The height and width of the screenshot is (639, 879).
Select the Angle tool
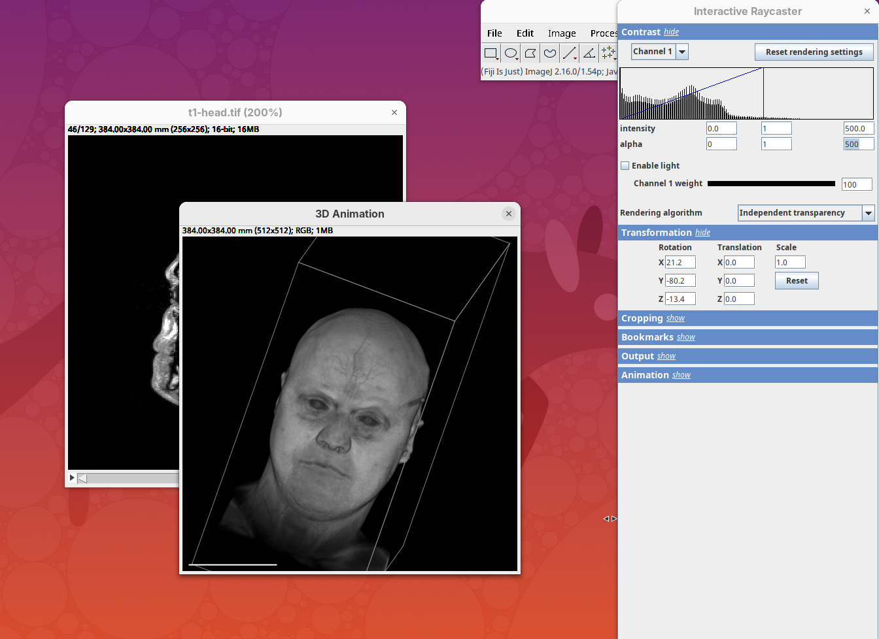pyautogui.click(x=589, y=54)
